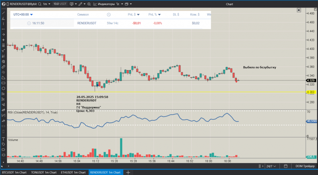This screenshot has height=175, width=318.
Task: Click the -$0,01 PnL value
Action: pos(136,23)
